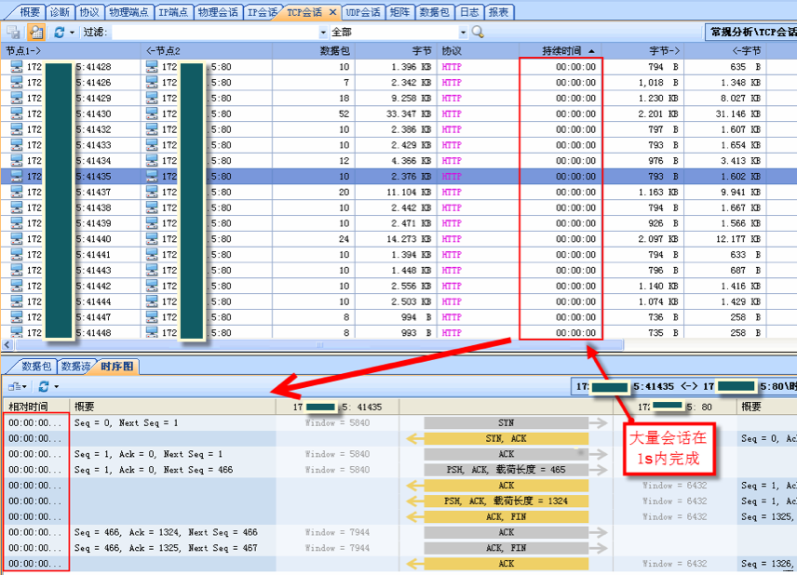Click the refresh icon in the 时序图 toolbar
This screenshot has height=575, width=797.
[44, 386]
